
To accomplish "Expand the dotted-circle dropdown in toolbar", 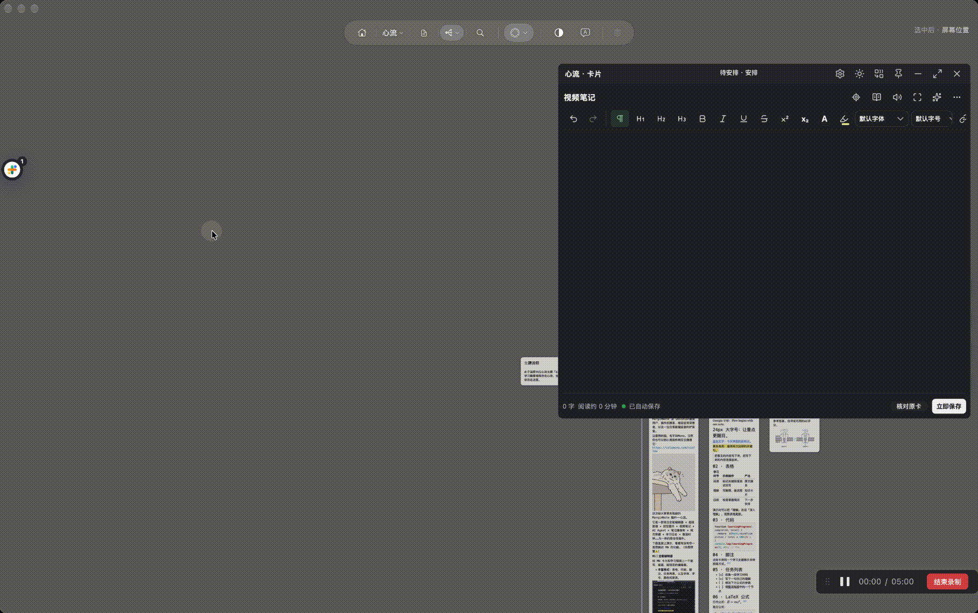I will 519,33.
